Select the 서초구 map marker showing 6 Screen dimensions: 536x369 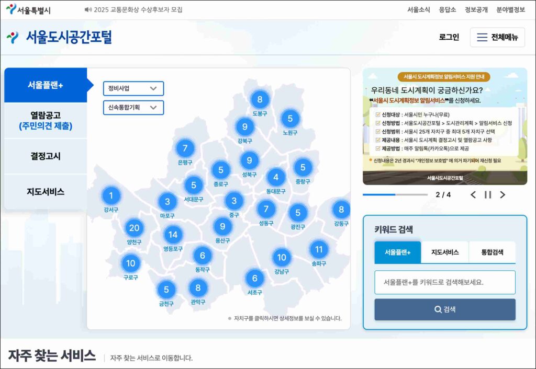255,278
